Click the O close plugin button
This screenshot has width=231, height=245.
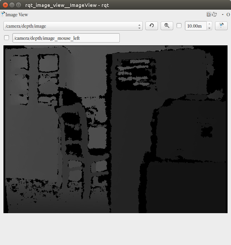pos(228,15)
